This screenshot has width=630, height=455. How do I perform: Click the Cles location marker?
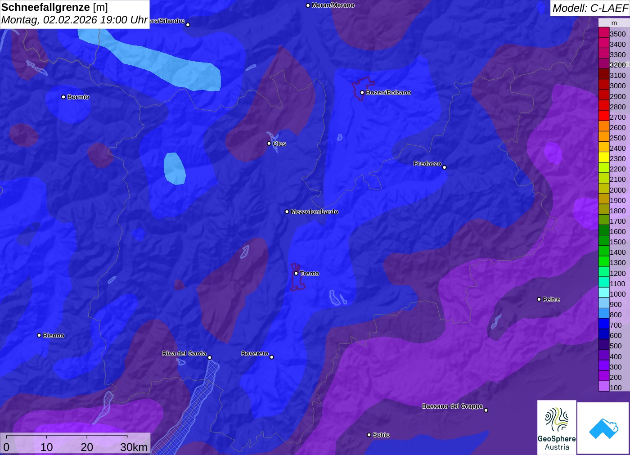tap(269, 144)
